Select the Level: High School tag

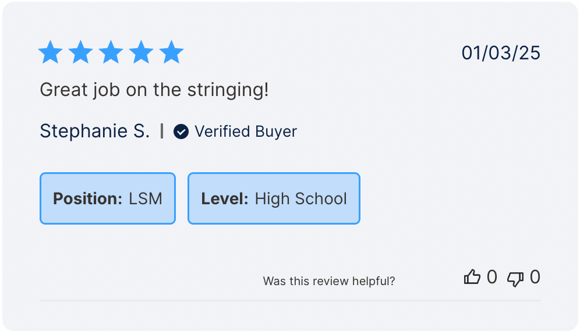pos(274,198)
